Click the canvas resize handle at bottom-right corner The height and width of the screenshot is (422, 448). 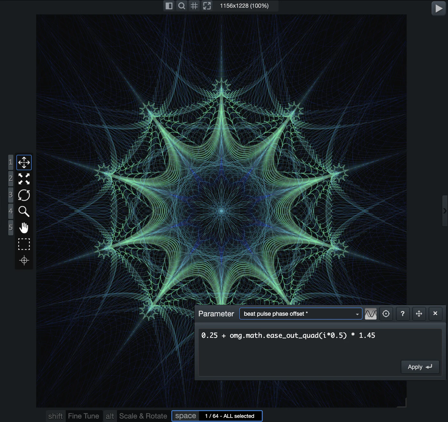(x=402, y=403)
